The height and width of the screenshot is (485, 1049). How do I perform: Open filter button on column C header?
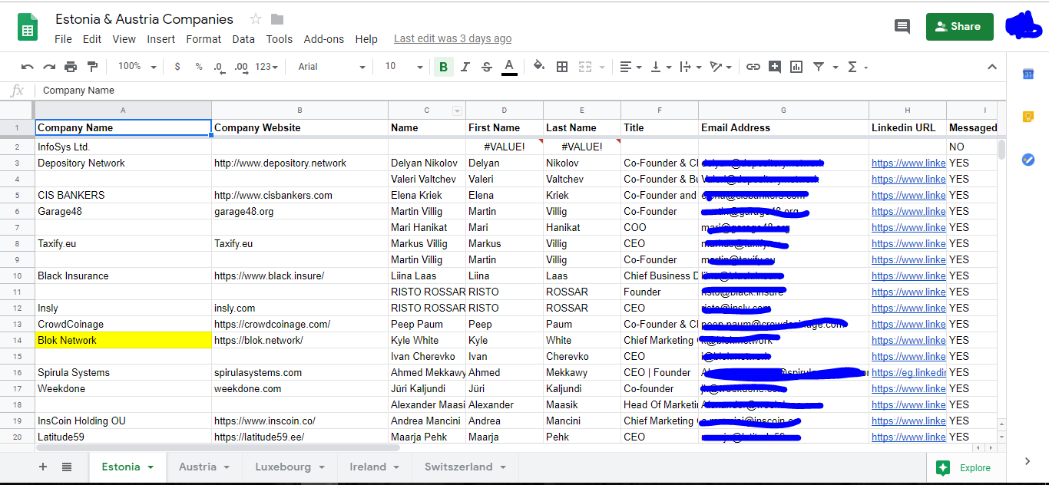tap(458, 111)
